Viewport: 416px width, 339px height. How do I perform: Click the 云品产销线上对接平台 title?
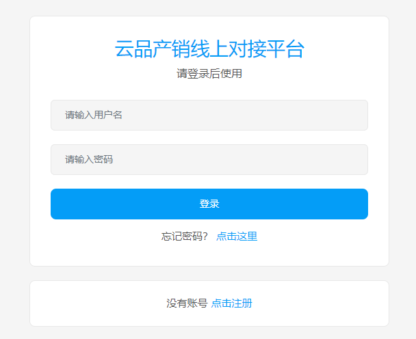[x=209, y=50]
